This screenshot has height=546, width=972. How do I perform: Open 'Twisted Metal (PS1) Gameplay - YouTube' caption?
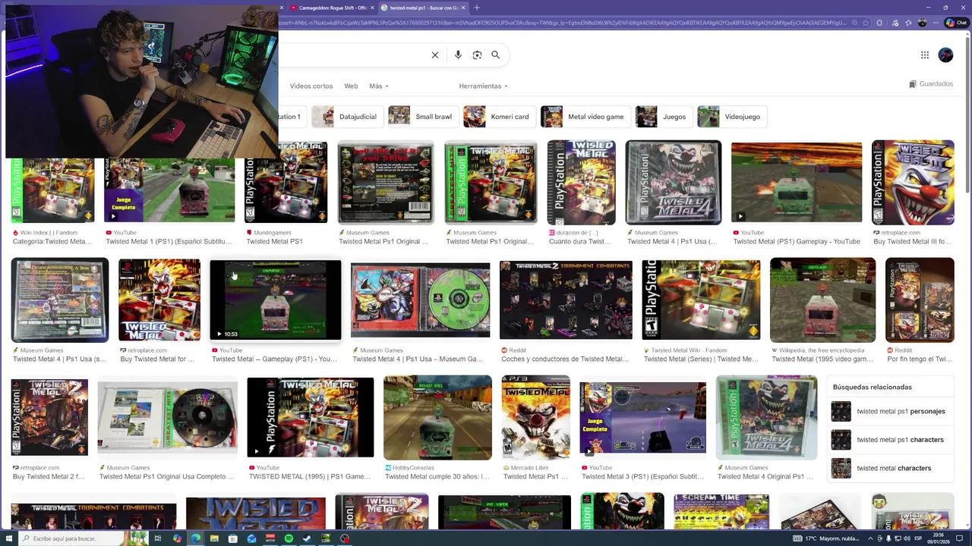[797, 241]
